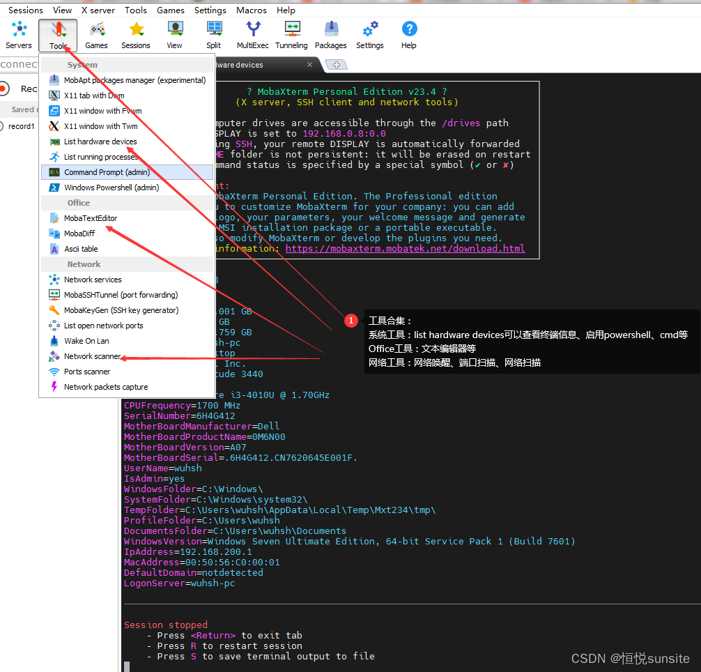The image size is (701, 672).
Task: Add a new tab with plus button
Action: pyautogui.click(x=337, y=65)
